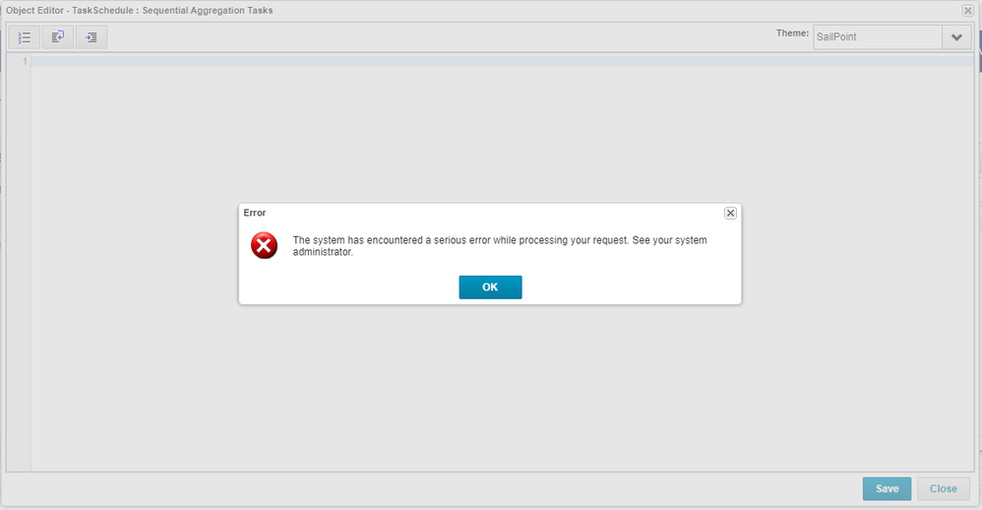982x510 pixels.
Task: Toggle line numbers in the editor toolbar
Action: (26, 37)
